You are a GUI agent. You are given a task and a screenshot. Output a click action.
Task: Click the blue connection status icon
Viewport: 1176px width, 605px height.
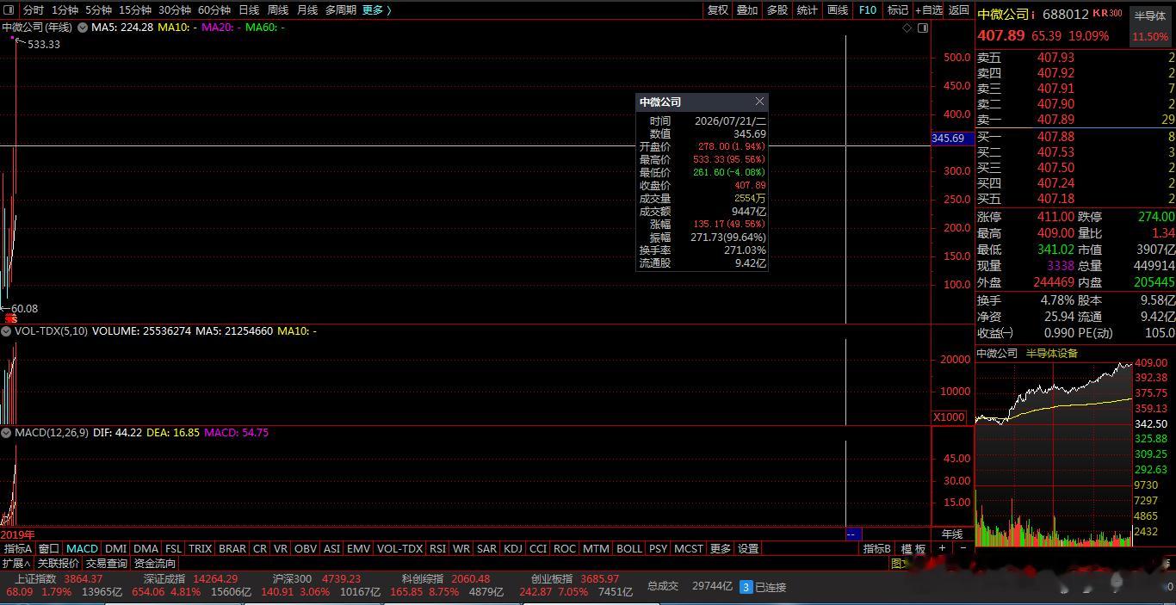pos(746,587)
